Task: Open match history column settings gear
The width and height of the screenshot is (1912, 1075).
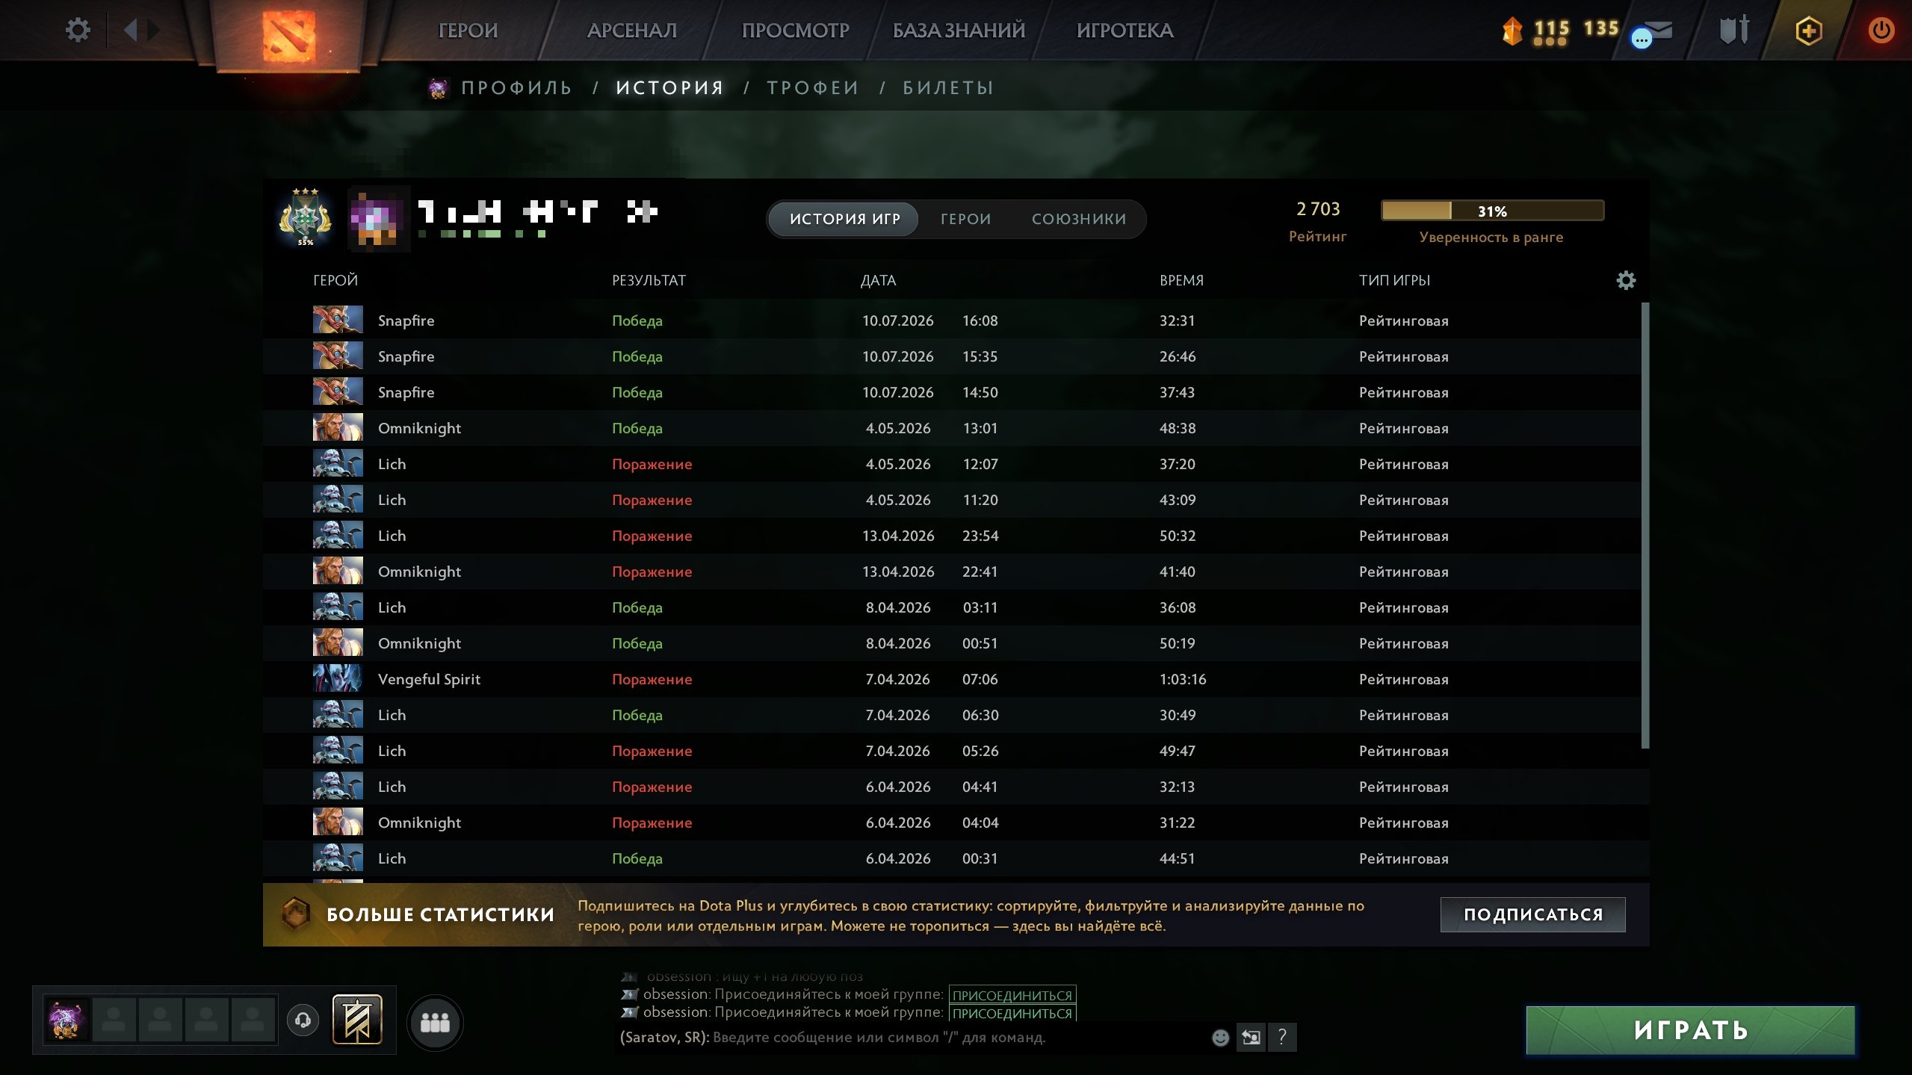Action: 1626,280
